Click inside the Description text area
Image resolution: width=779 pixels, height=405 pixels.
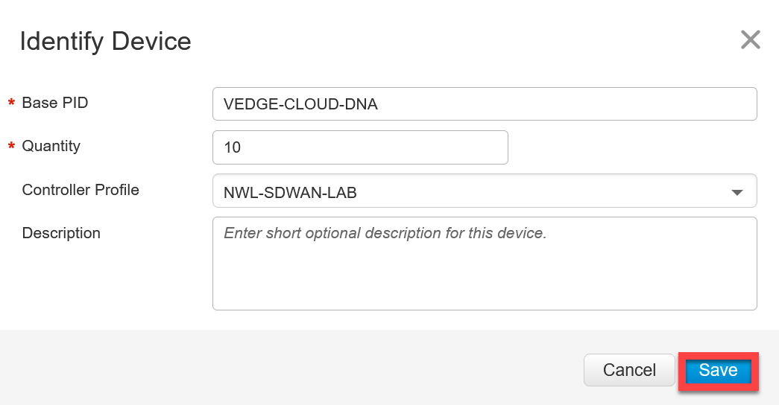click(x=485, y=264)
